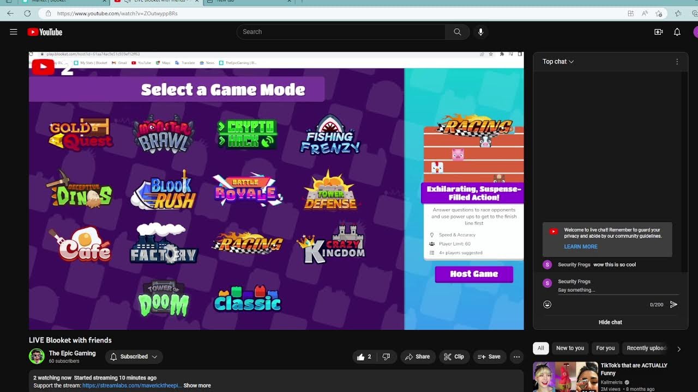View site information lock icon
Image resolution: width=698 pixels, height=392 pixels.
tap(48, 13)
